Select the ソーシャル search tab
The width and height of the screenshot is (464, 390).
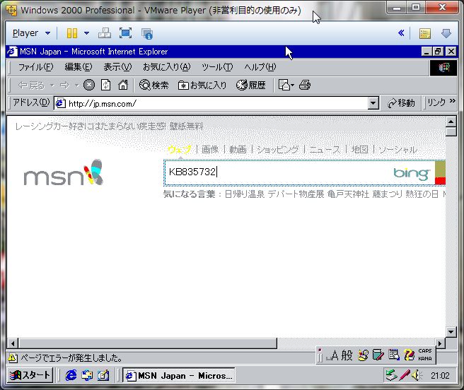(398, 150)
